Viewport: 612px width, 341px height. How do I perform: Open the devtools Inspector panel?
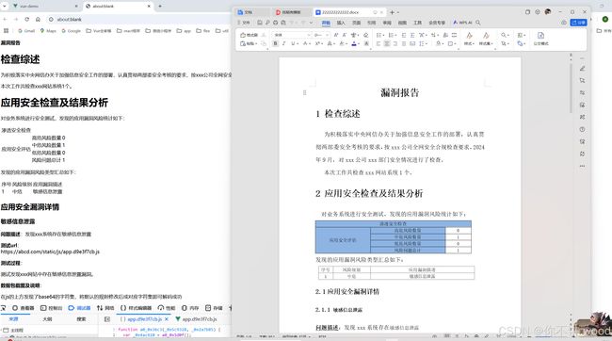point(23,308)
